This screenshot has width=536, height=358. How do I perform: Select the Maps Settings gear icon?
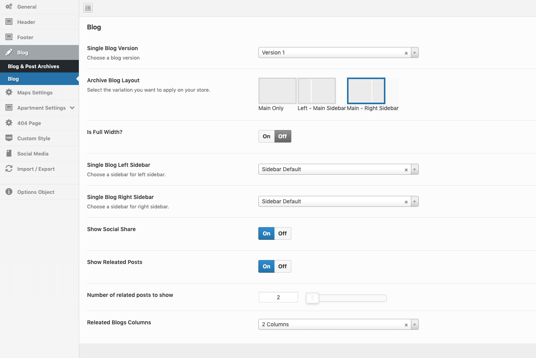(9, 92)
